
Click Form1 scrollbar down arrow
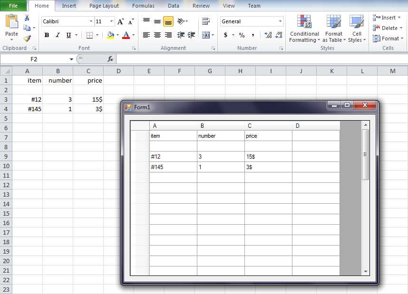click(366, 271)
